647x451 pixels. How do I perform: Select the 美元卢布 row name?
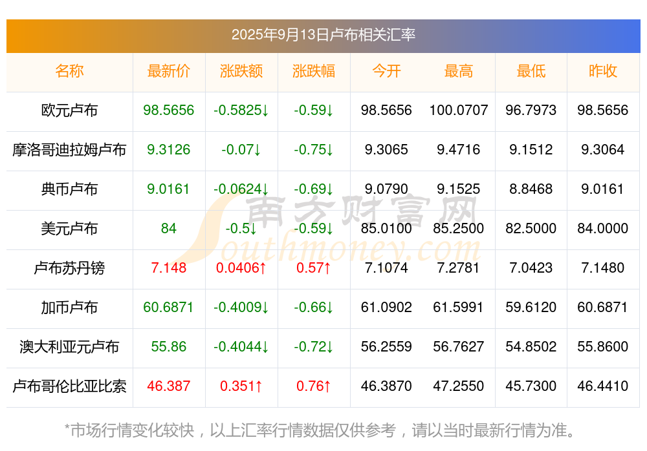click(x=69, y=228)
